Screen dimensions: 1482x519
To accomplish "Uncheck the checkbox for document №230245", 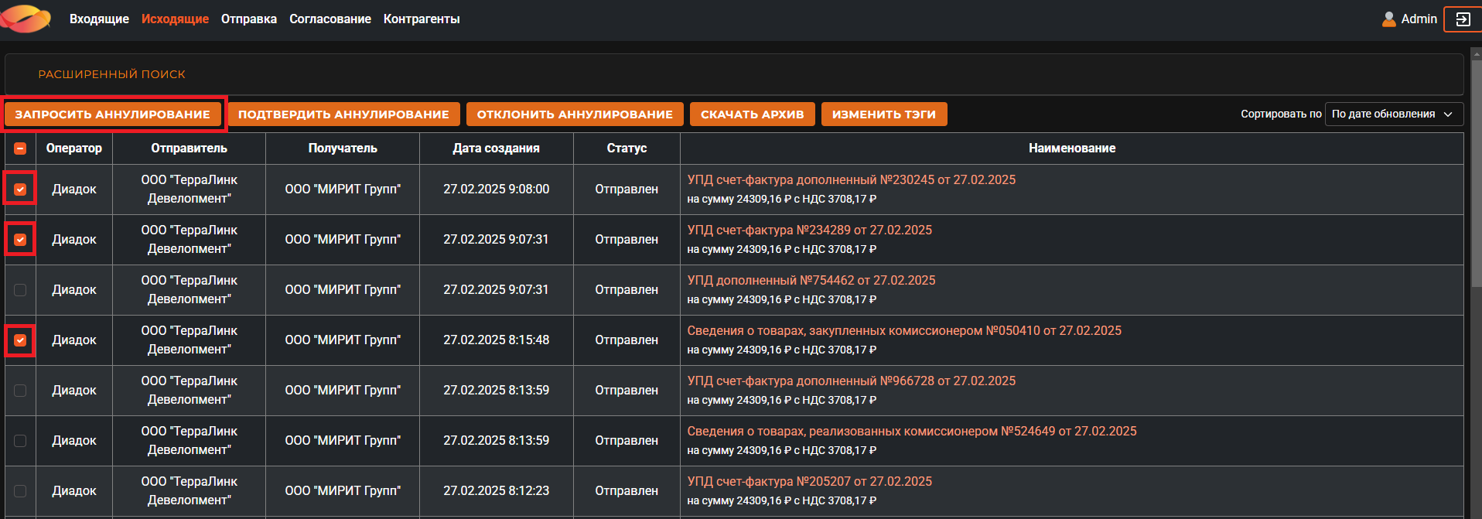I will click(20, 190).
